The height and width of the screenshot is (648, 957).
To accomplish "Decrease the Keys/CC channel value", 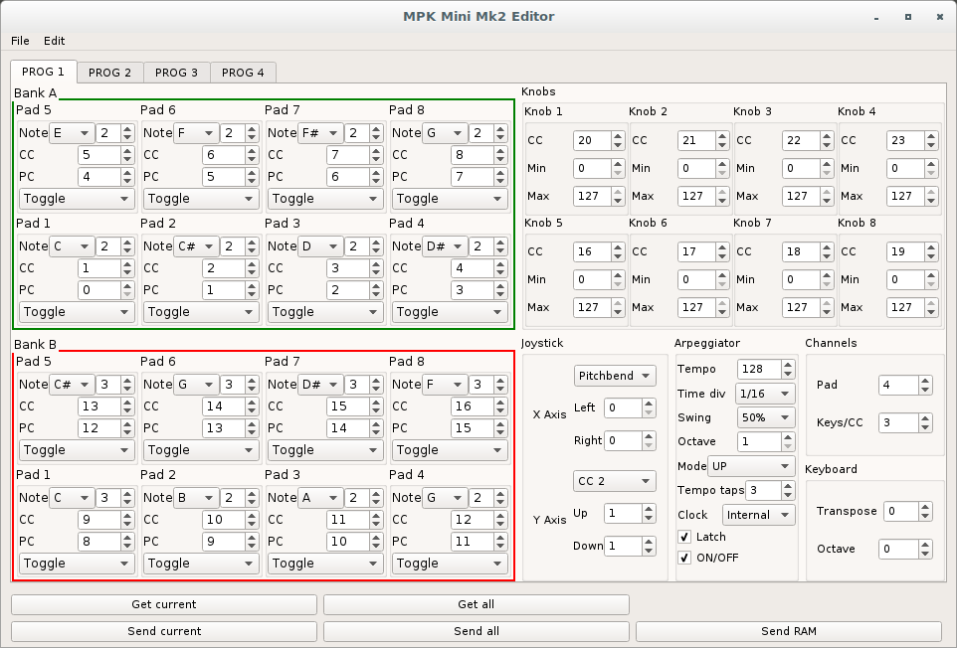I will [926, 428].
